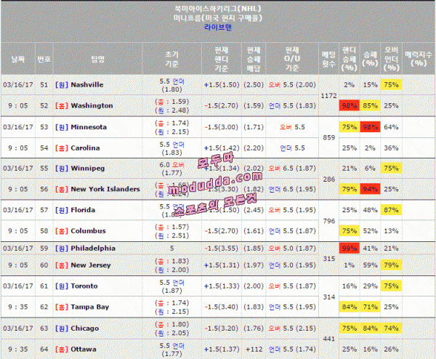Select the New York Islanders team name
Image resolution: width=436 pixels, height=359 pixels.
105,189
